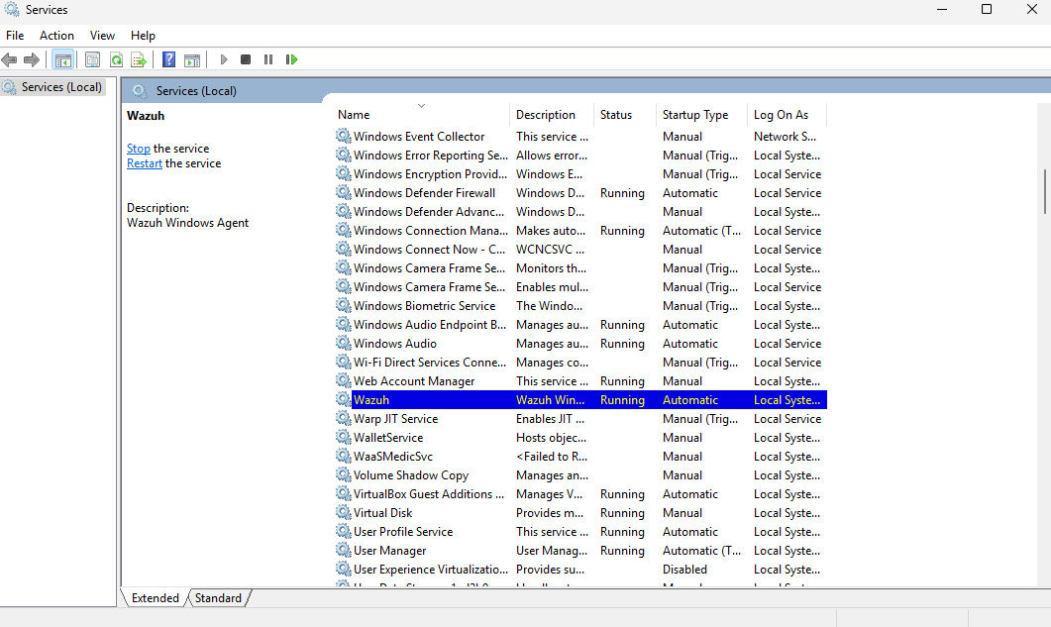Click the Export List toolbar icon

(x=139, y=59)
